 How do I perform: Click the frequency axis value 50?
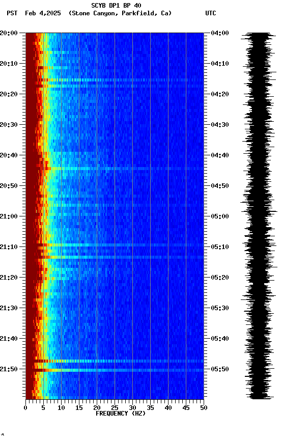click(x=204, y=408)
